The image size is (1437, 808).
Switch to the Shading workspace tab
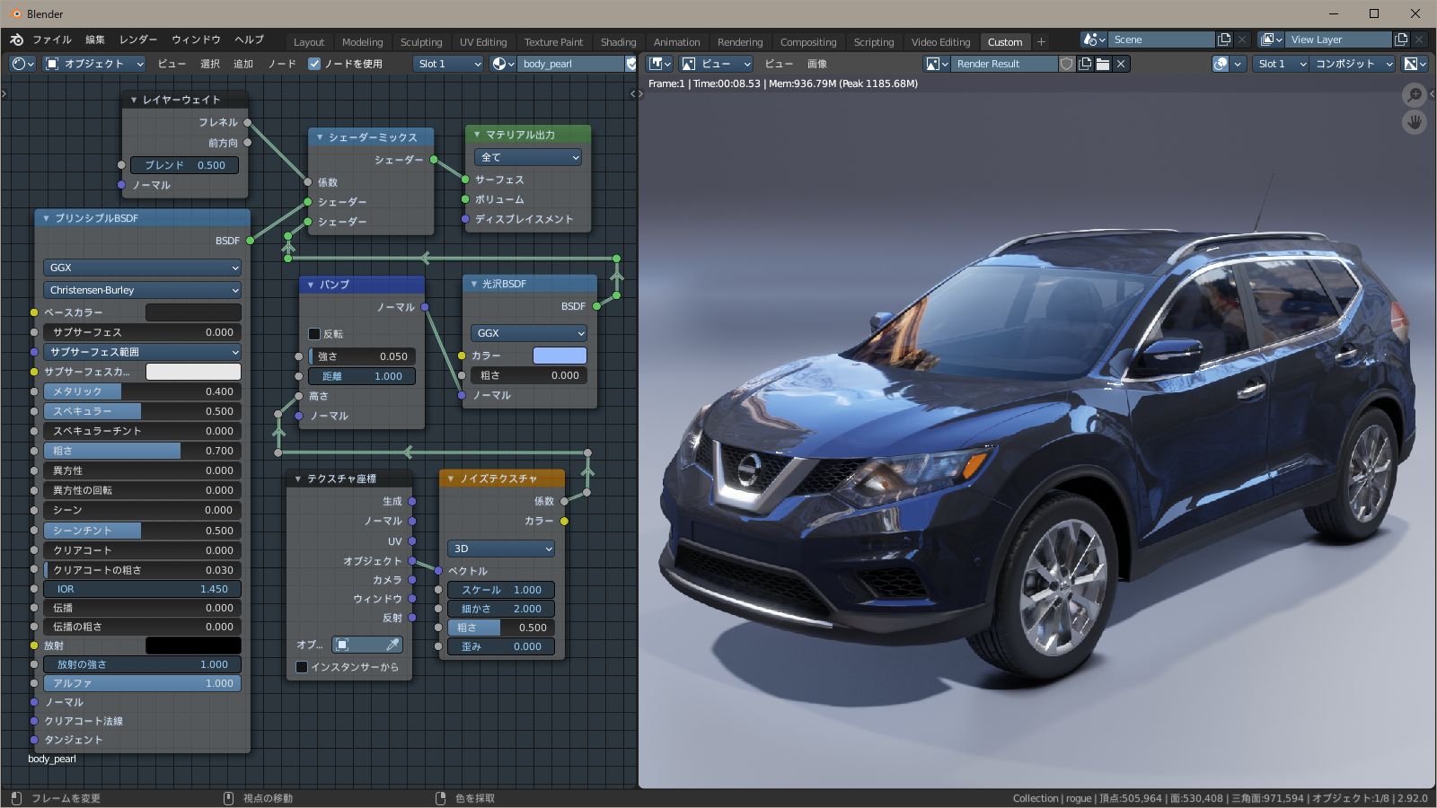pyautogui.click(x=618, y=42)
